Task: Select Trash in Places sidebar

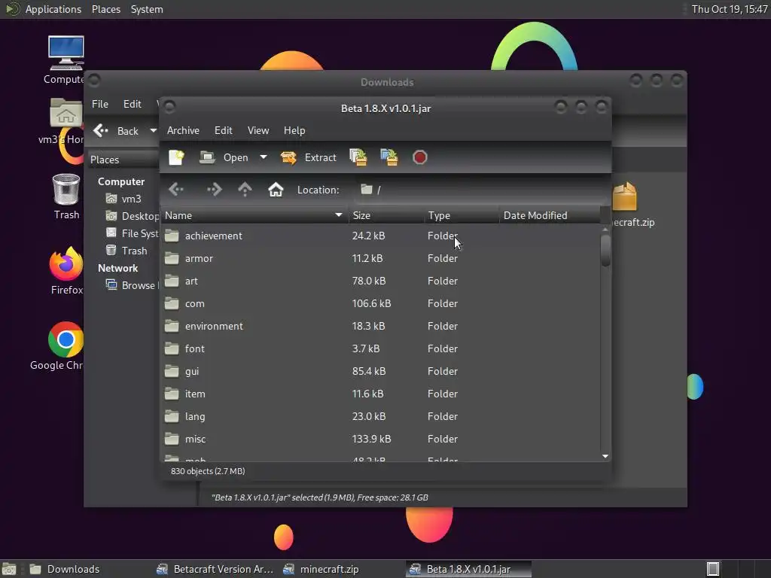Action: pos(126,251)
